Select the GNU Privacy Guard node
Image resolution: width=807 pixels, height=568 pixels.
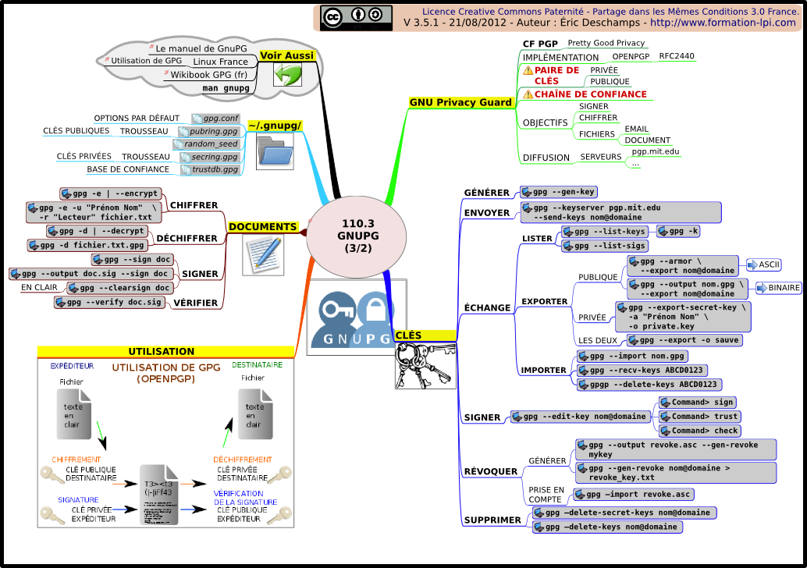point(460,102)
